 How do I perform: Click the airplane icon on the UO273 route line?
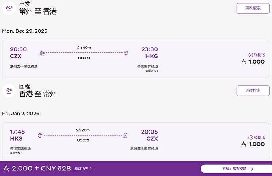43,53
